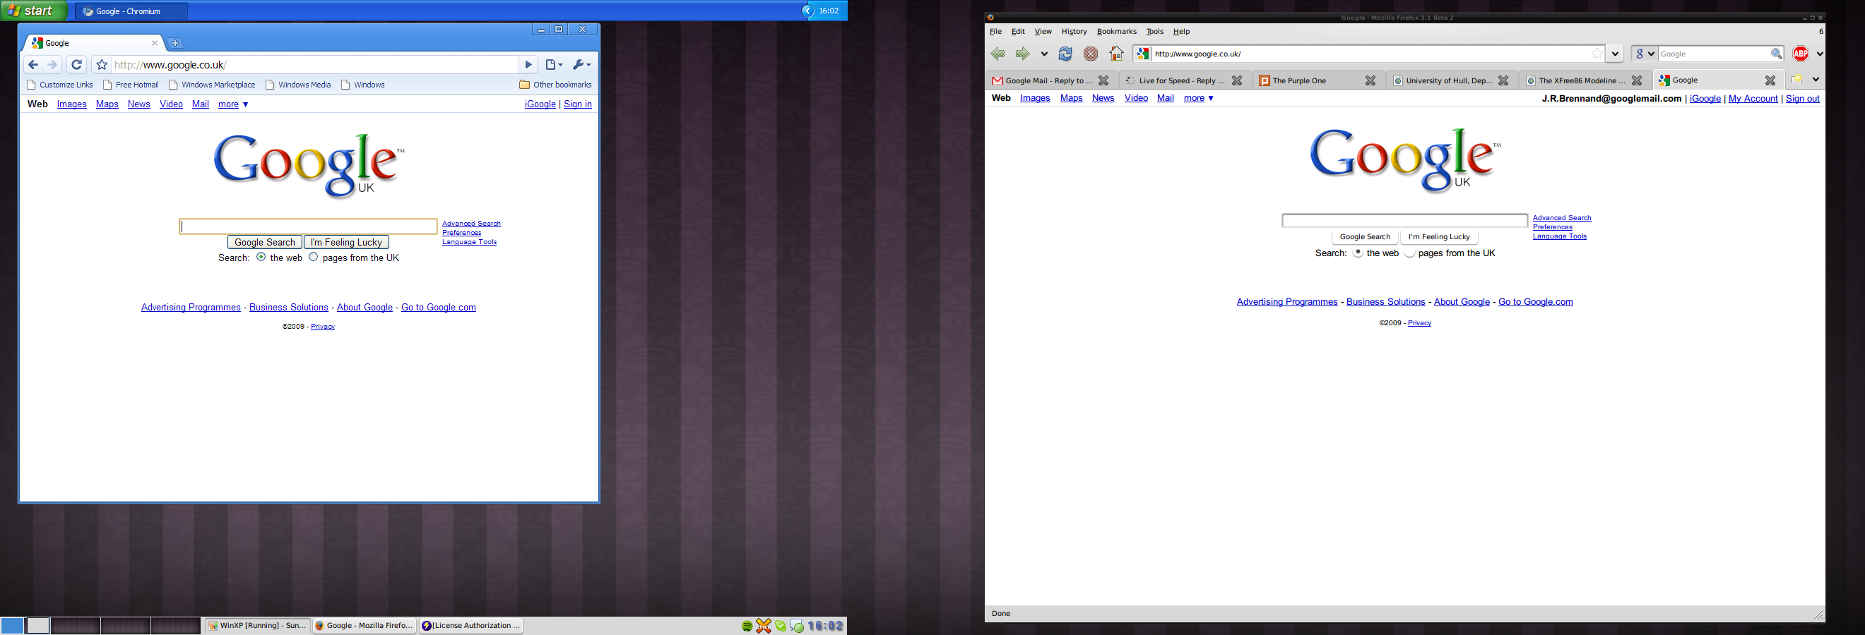Reload the page in Chromium
Image resolution: width=1865 pixels, height=635 pixels.
pos(77,65)
